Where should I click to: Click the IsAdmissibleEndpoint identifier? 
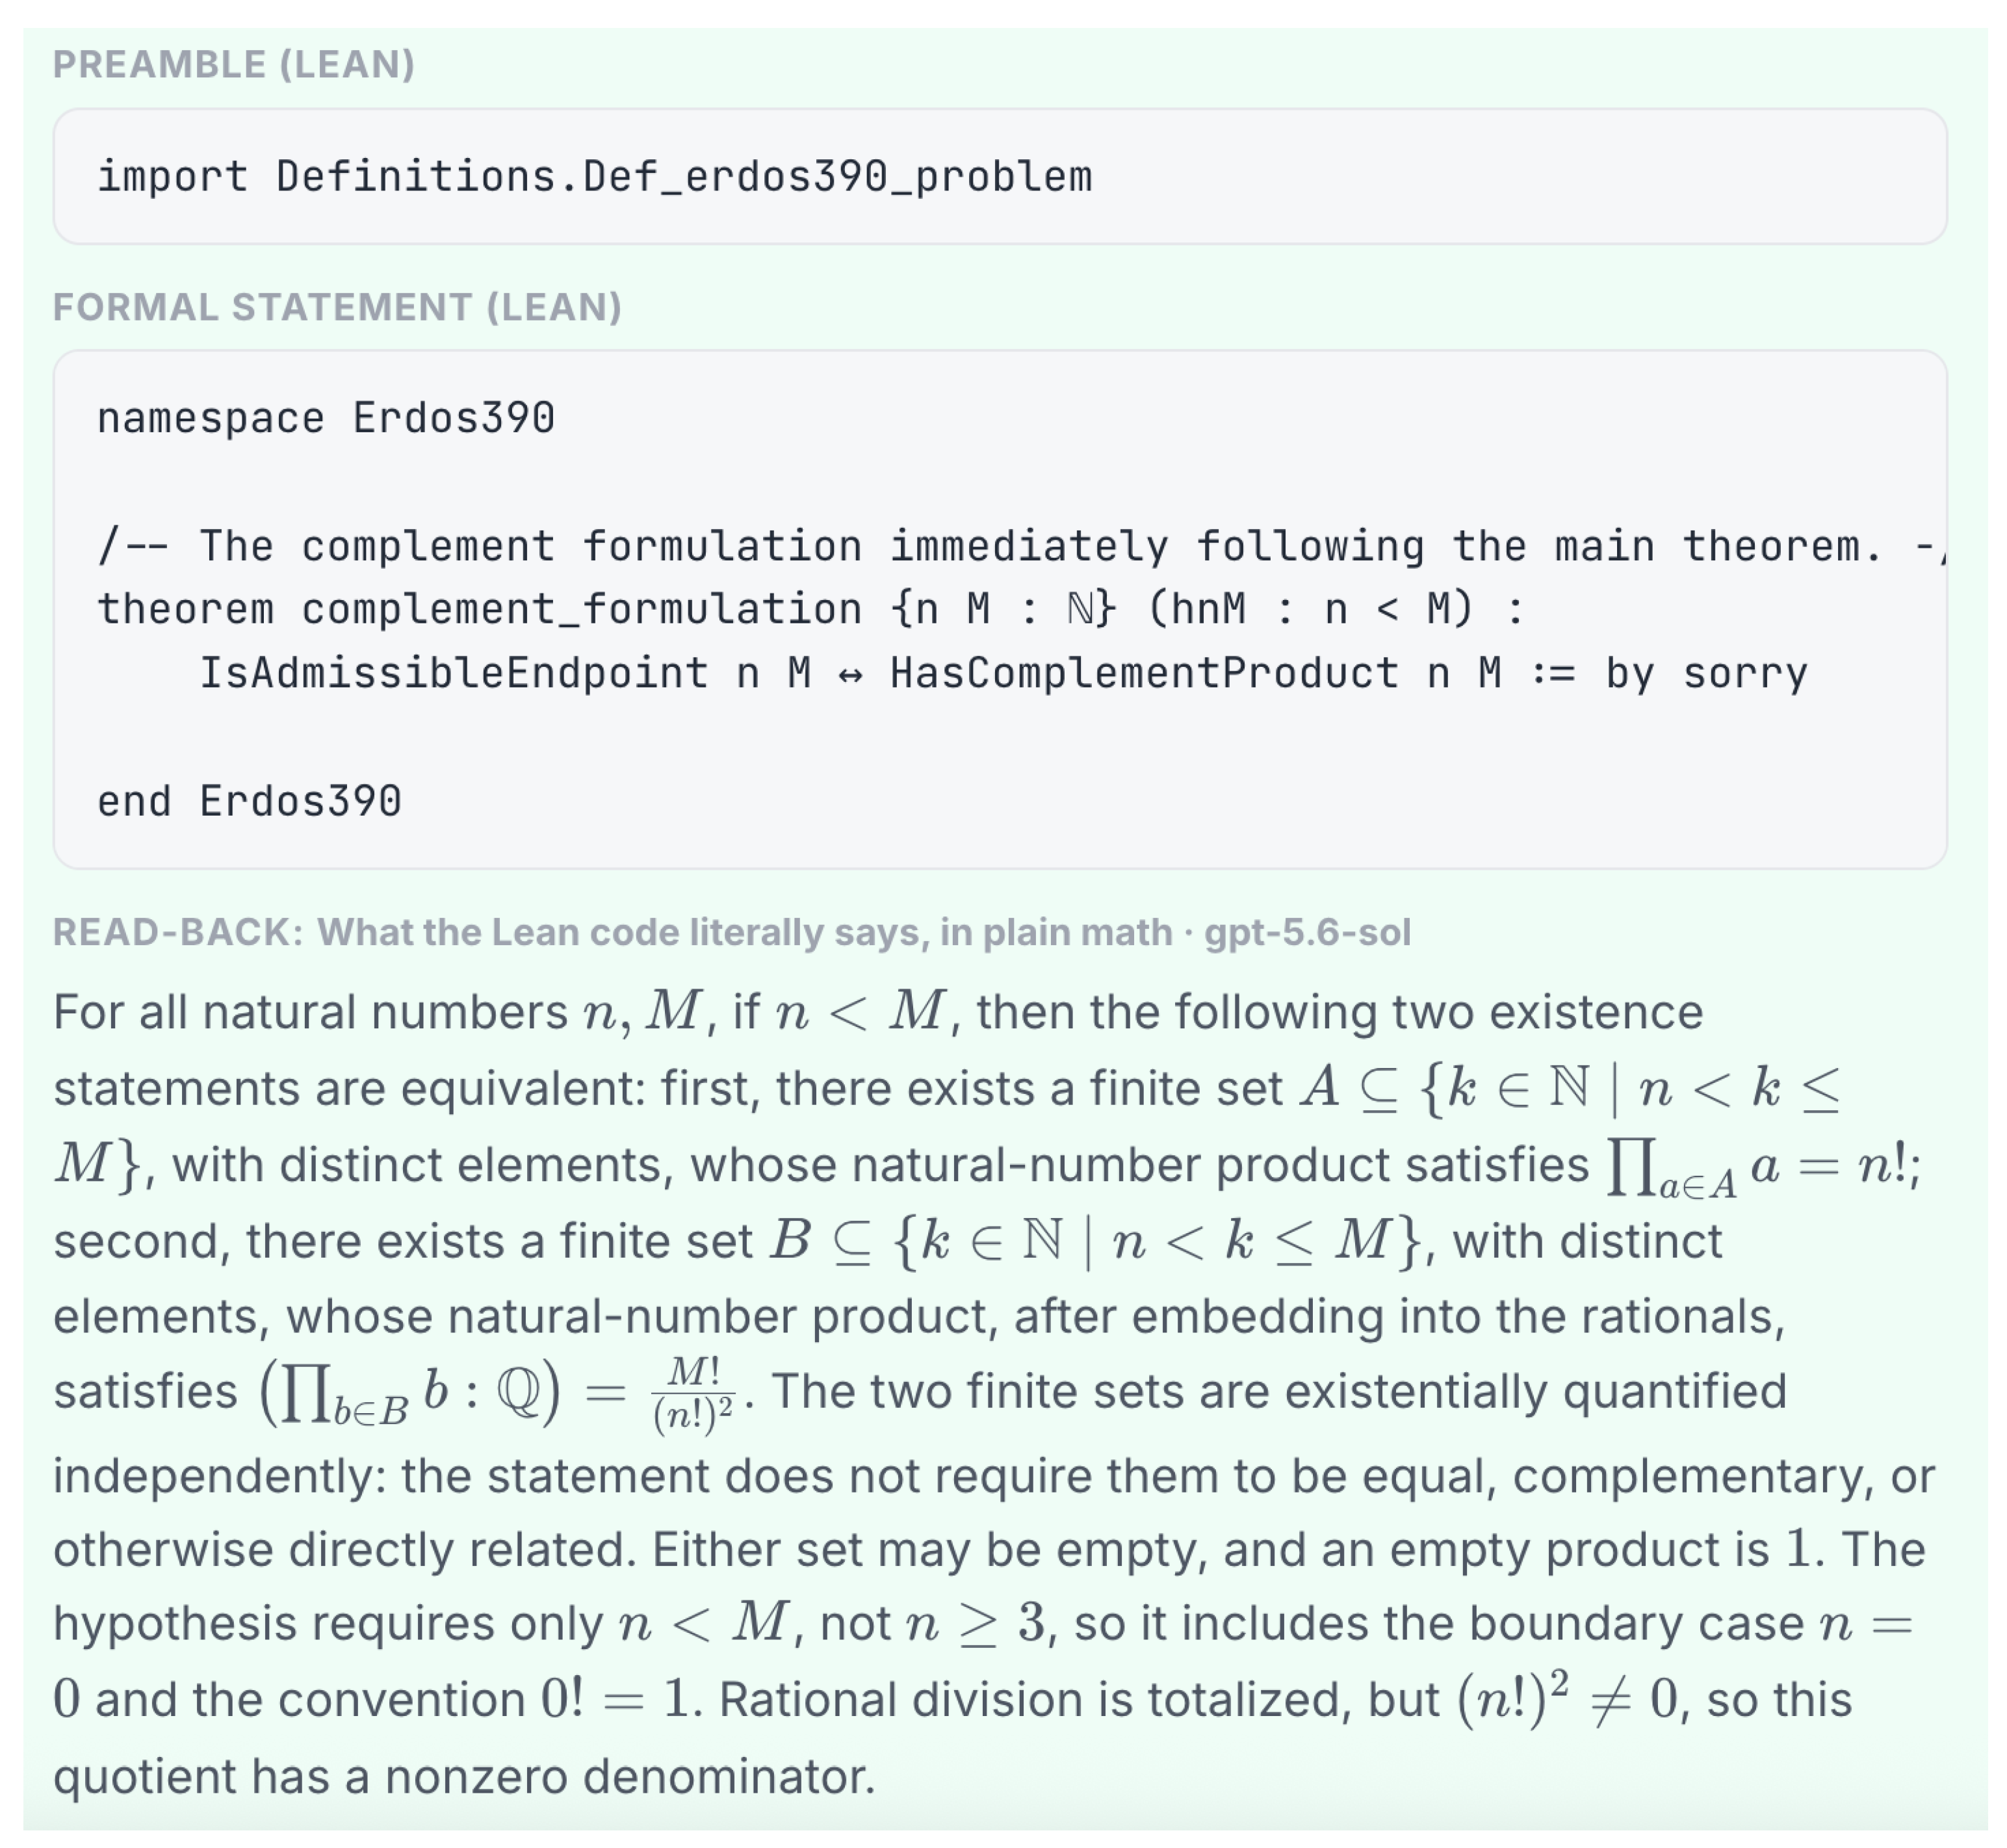pyautogui.click(x=454, y=673)
